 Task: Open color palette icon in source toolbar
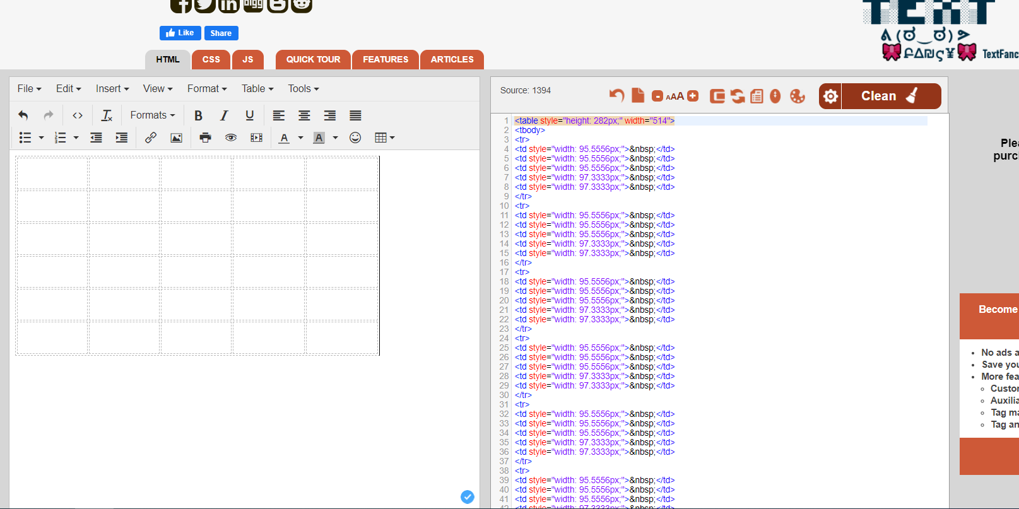(798, 96)
